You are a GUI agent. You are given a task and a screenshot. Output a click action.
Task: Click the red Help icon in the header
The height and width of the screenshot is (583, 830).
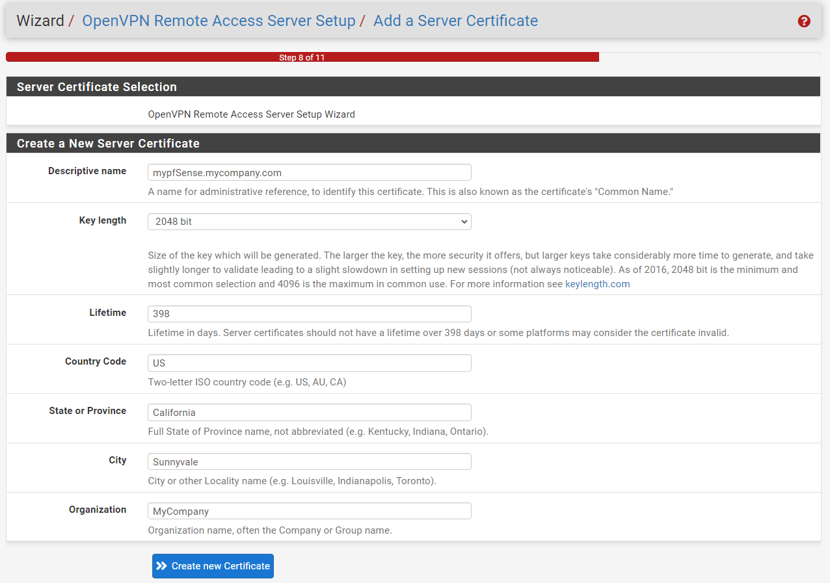point(804,21)
